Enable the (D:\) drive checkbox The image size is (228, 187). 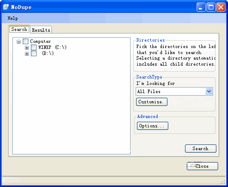pyautogui.click(x=34, y=53)
